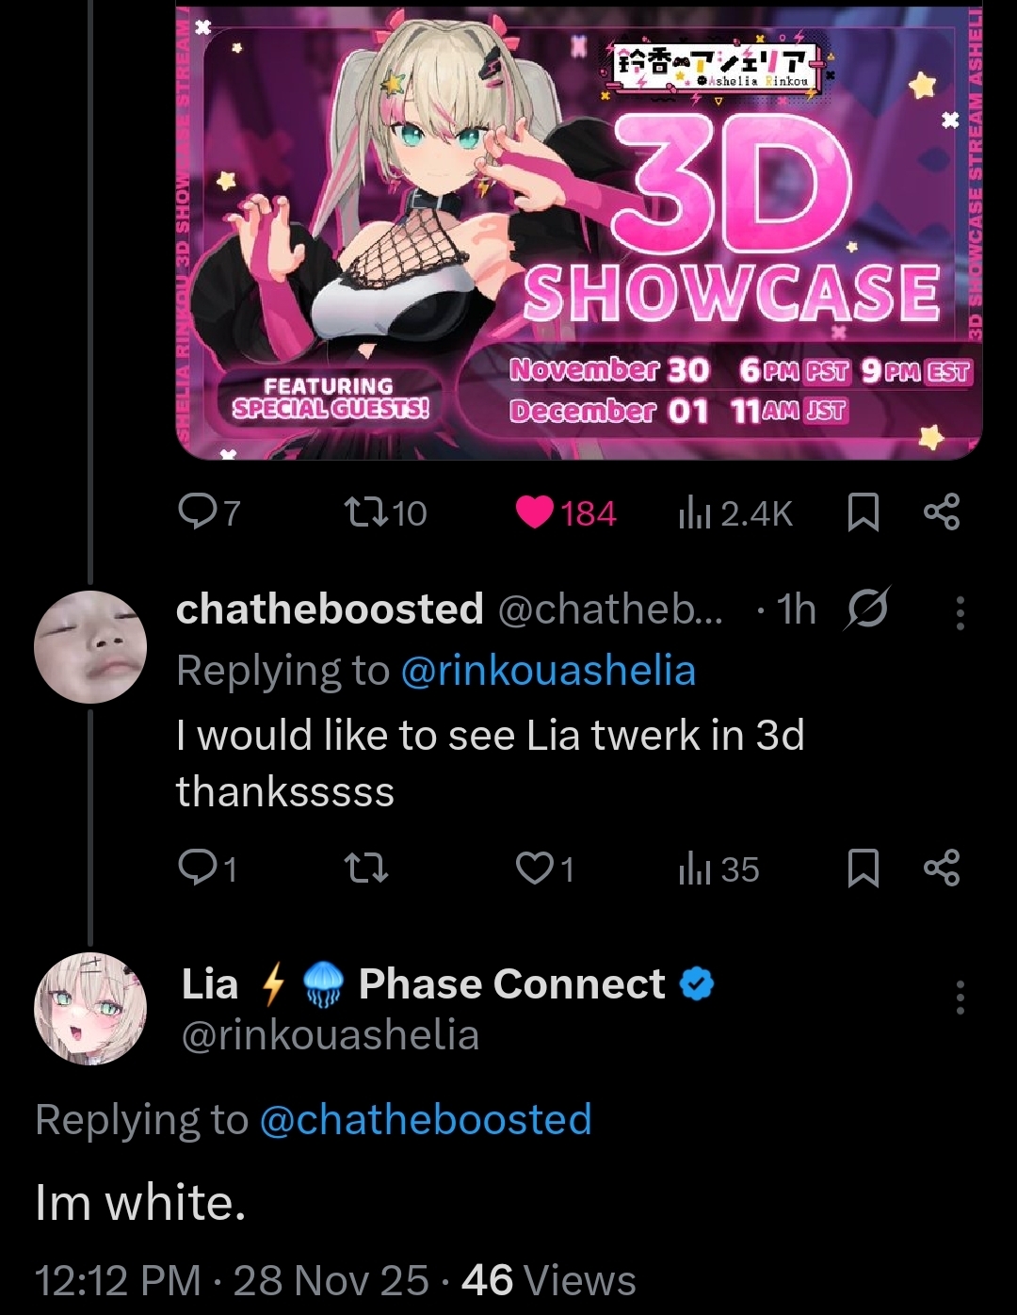
Task: Share the 3D Showcase post
Action: (x=941, y=511)
